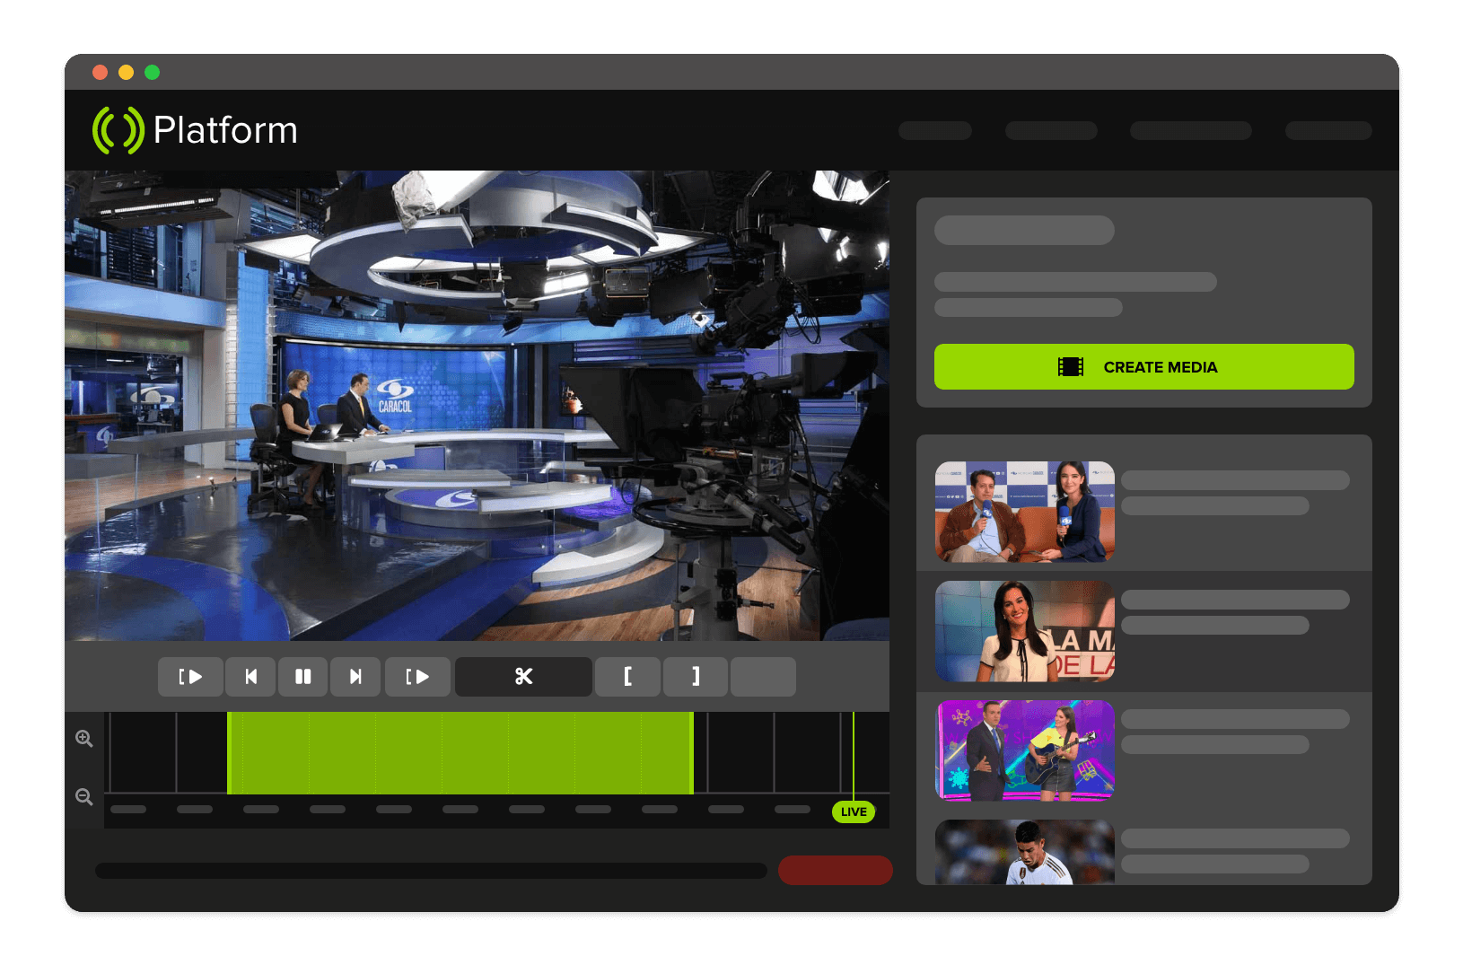1463x965 pixels.
Task: Zoom in on the timeline
Action: [x=83, y=738]
